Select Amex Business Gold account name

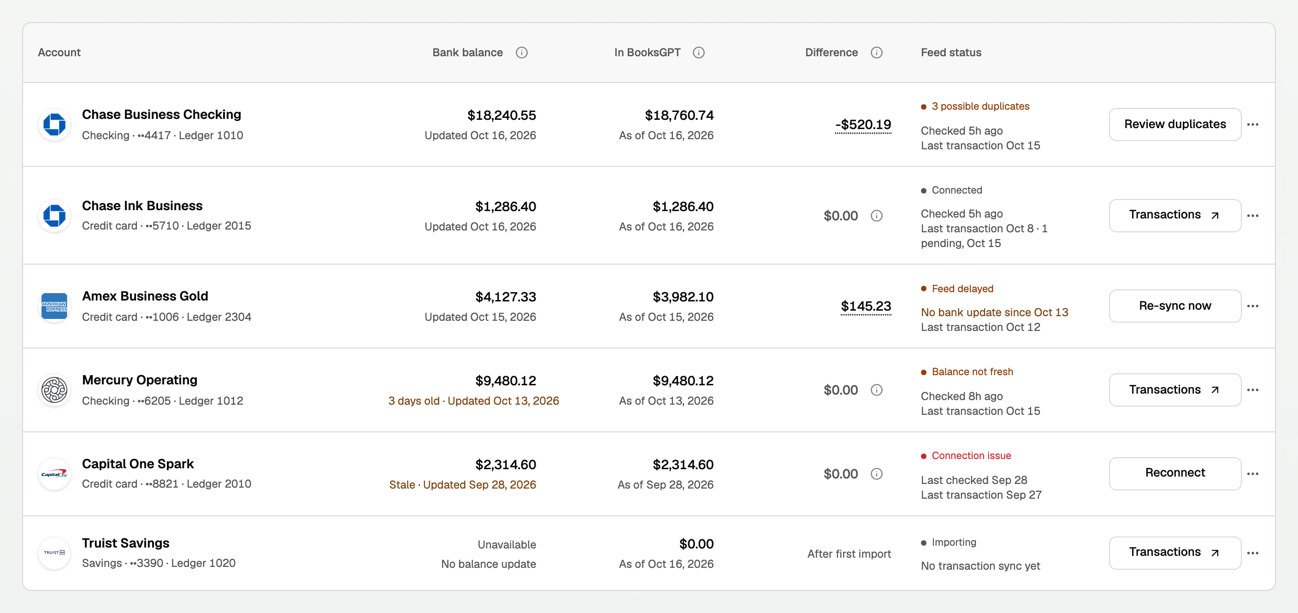[x=145, y=296]
